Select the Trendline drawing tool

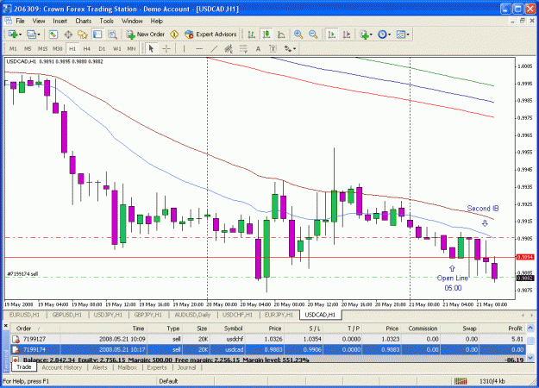tap(214, 49)
